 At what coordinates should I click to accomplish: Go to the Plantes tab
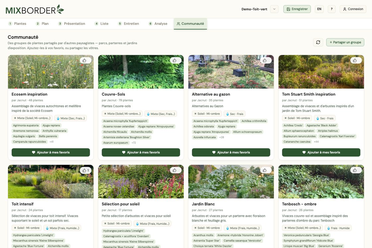pyautogui.click(x=17, y=24)
